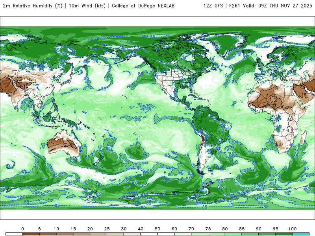Click the "College of DuPage NEXLAB" label

pos(143,6)
